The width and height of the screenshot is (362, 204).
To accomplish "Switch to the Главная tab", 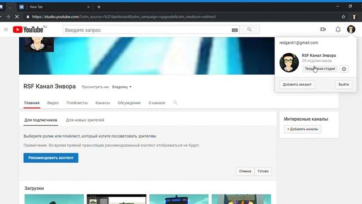I will click(x=32, y=103).
